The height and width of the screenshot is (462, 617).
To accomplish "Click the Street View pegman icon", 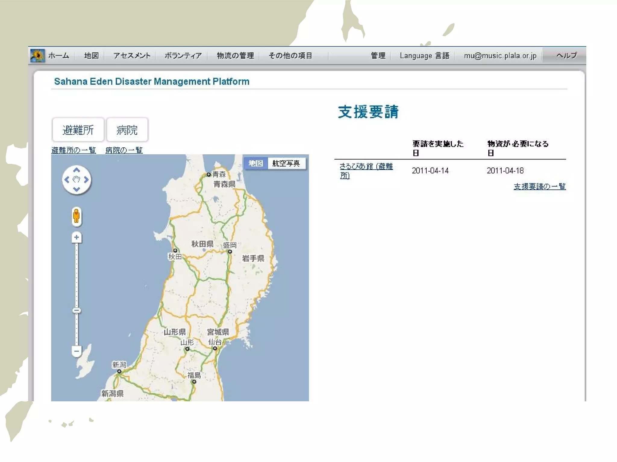I will 77,216.
